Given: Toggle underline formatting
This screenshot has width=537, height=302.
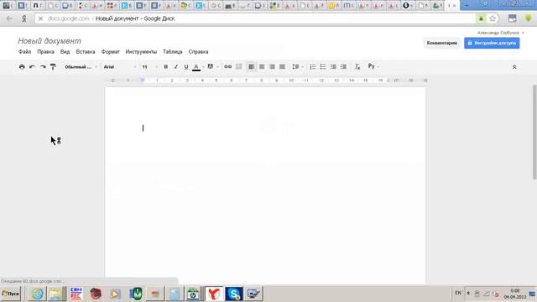Looking at the screenshot, I should [186, 67].
